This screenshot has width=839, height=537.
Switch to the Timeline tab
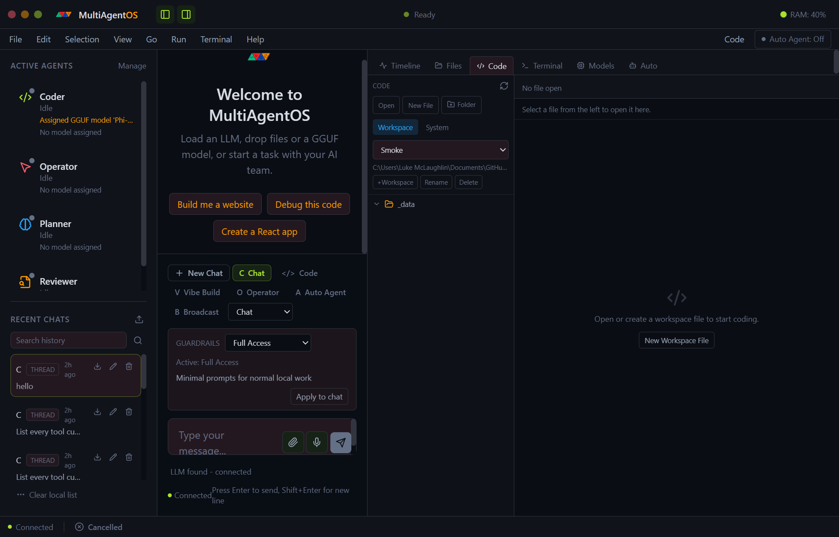click(400, 65)
